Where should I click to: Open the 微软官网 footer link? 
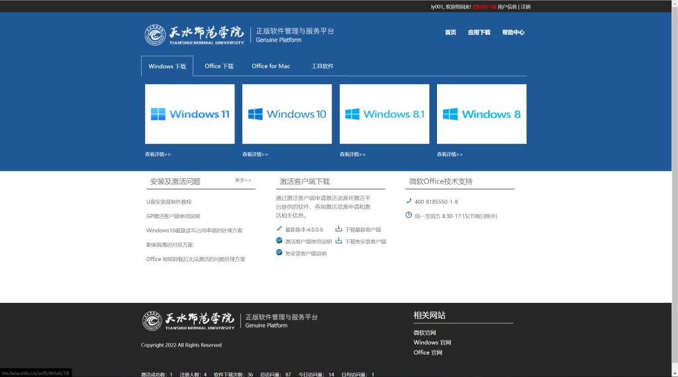pos(424,333)
